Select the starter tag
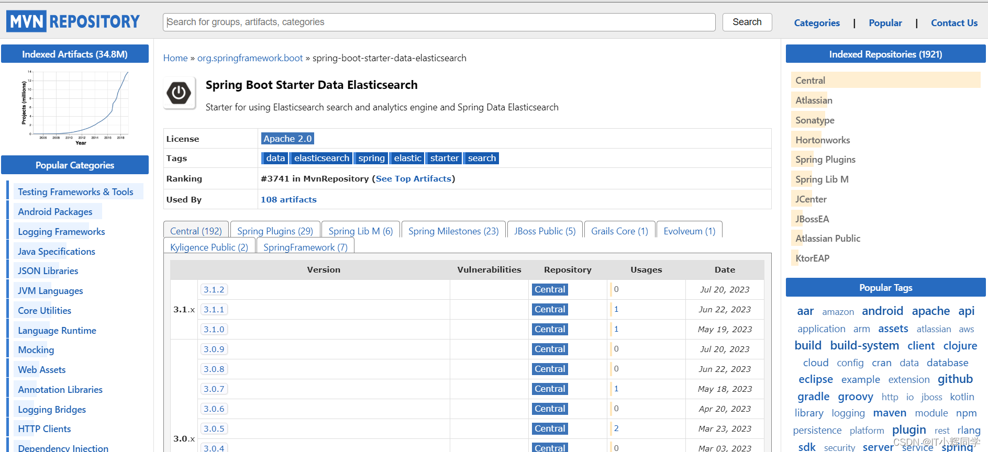 click(x=444, y=158)
